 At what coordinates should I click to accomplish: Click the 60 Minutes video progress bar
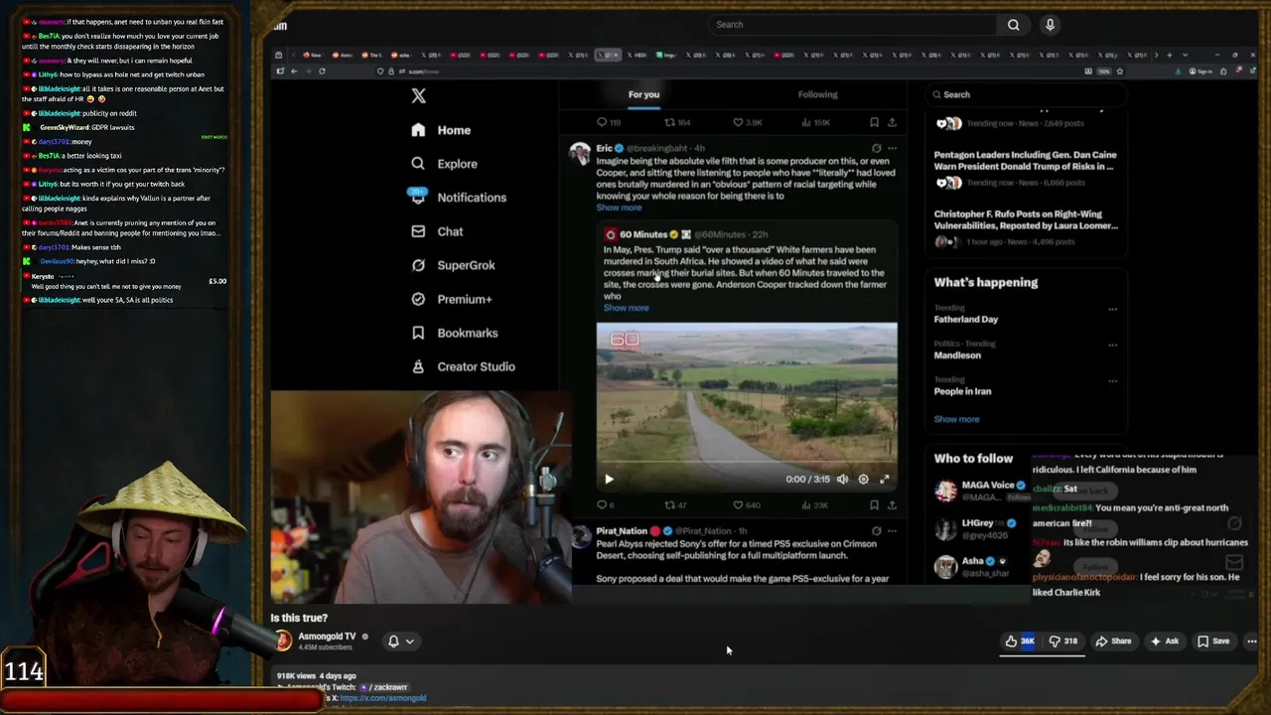747,463
